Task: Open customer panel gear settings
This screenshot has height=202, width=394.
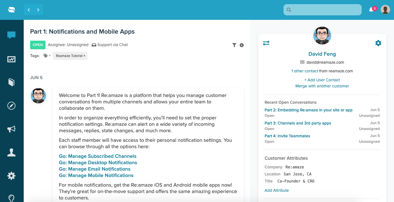Action: 378,43
